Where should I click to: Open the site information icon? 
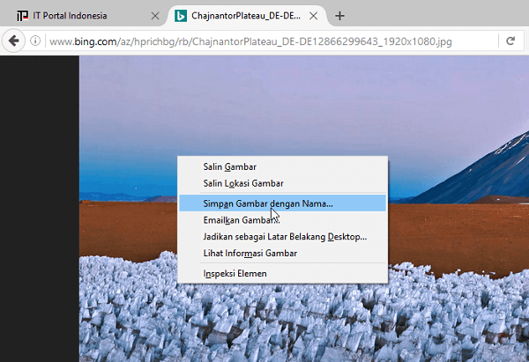[35, 41]
